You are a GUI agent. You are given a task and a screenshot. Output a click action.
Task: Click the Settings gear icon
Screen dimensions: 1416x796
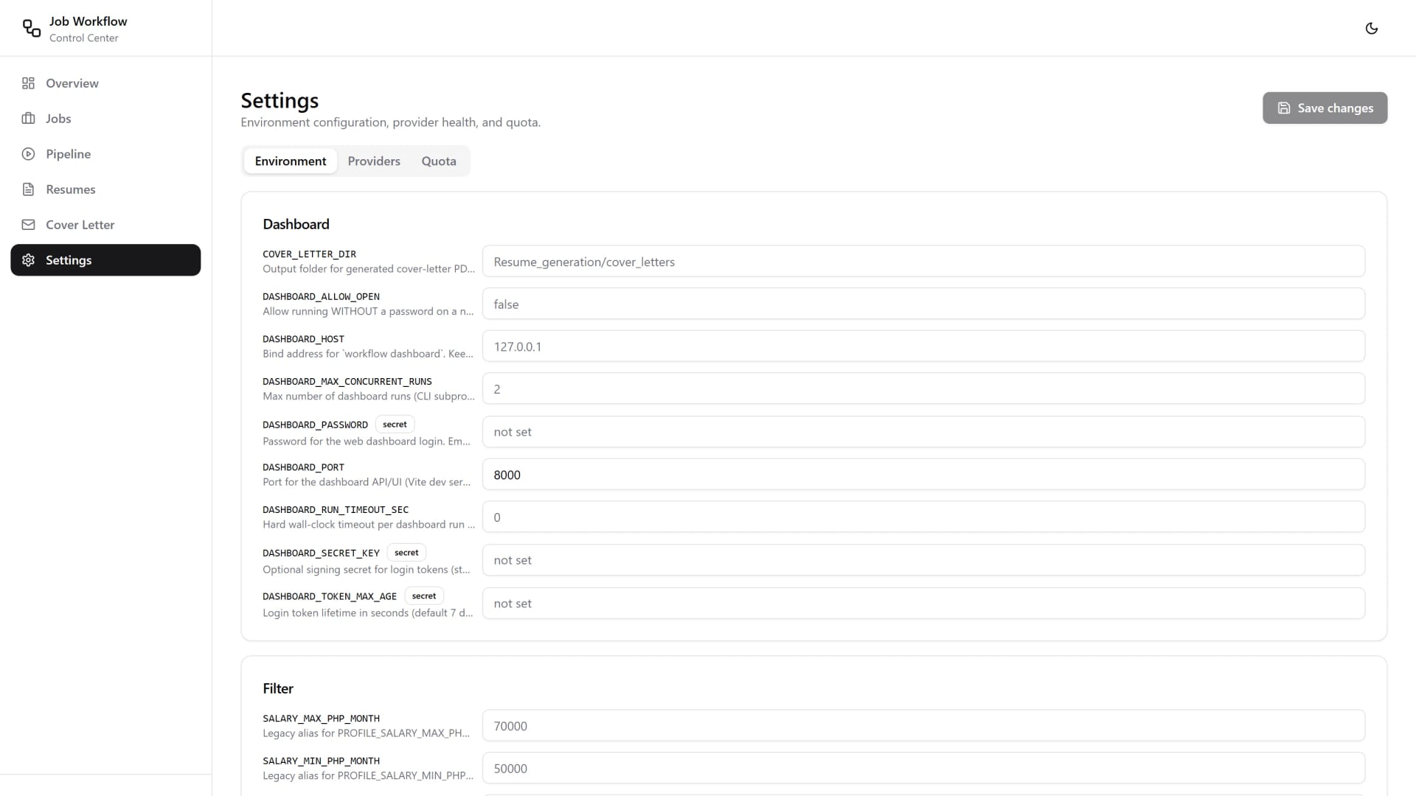[x=28, y=260]
